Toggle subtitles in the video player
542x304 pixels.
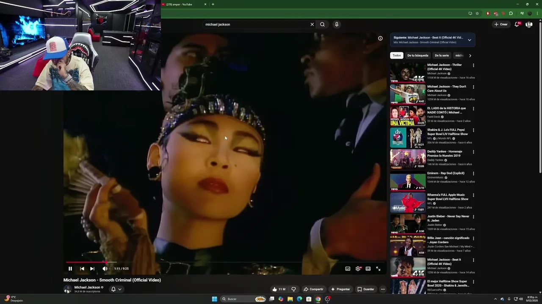pyautogui.click(x=348, y=269)
